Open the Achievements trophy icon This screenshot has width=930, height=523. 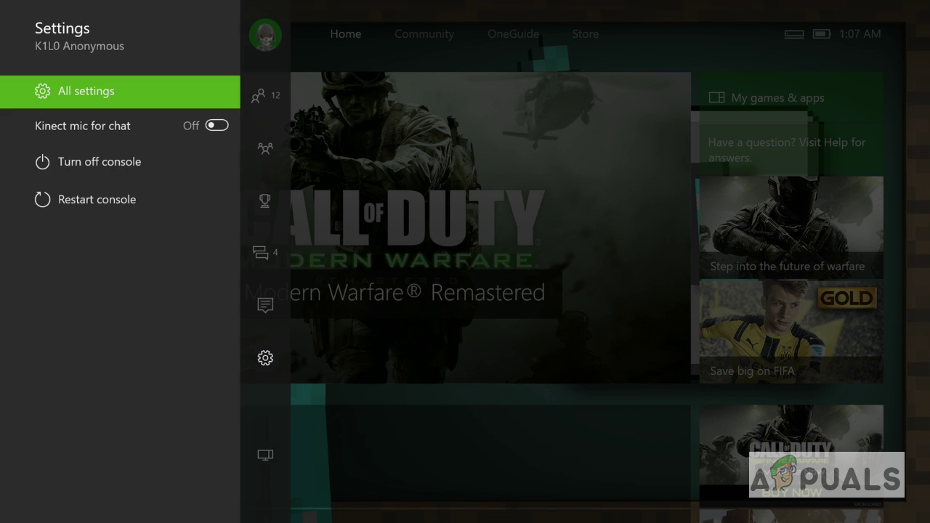(265, 200)
